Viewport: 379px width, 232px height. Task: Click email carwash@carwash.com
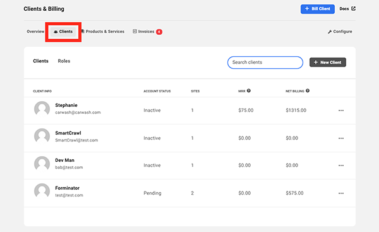[x=78, y=113]
